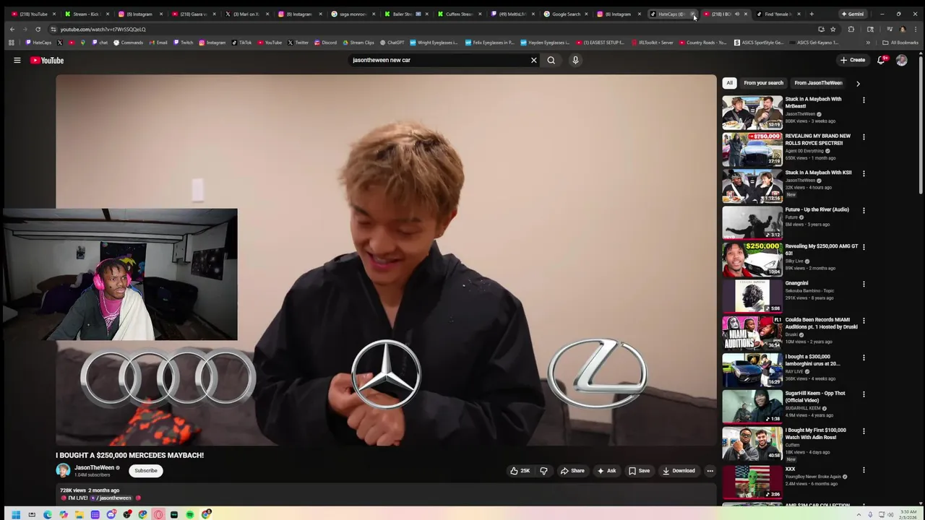
Task: Open more actions menu under the video
Action: click(x=710, y=471)
